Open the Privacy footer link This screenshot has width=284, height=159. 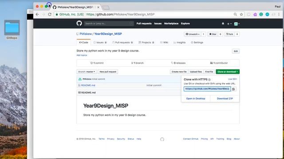point(110,139)
